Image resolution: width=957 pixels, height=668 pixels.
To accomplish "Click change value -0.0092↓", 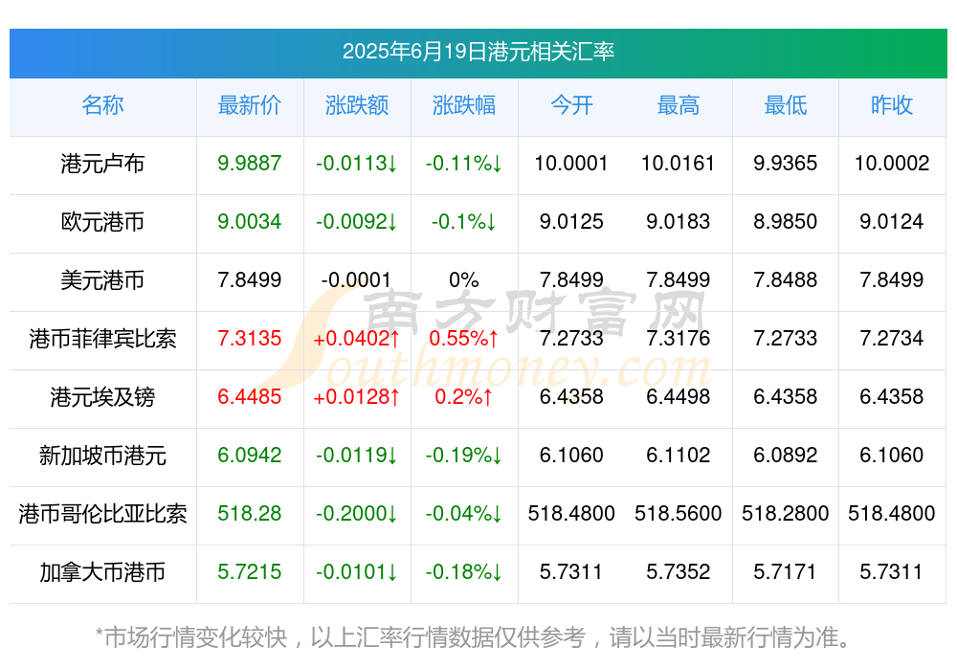I will point(357,222).
